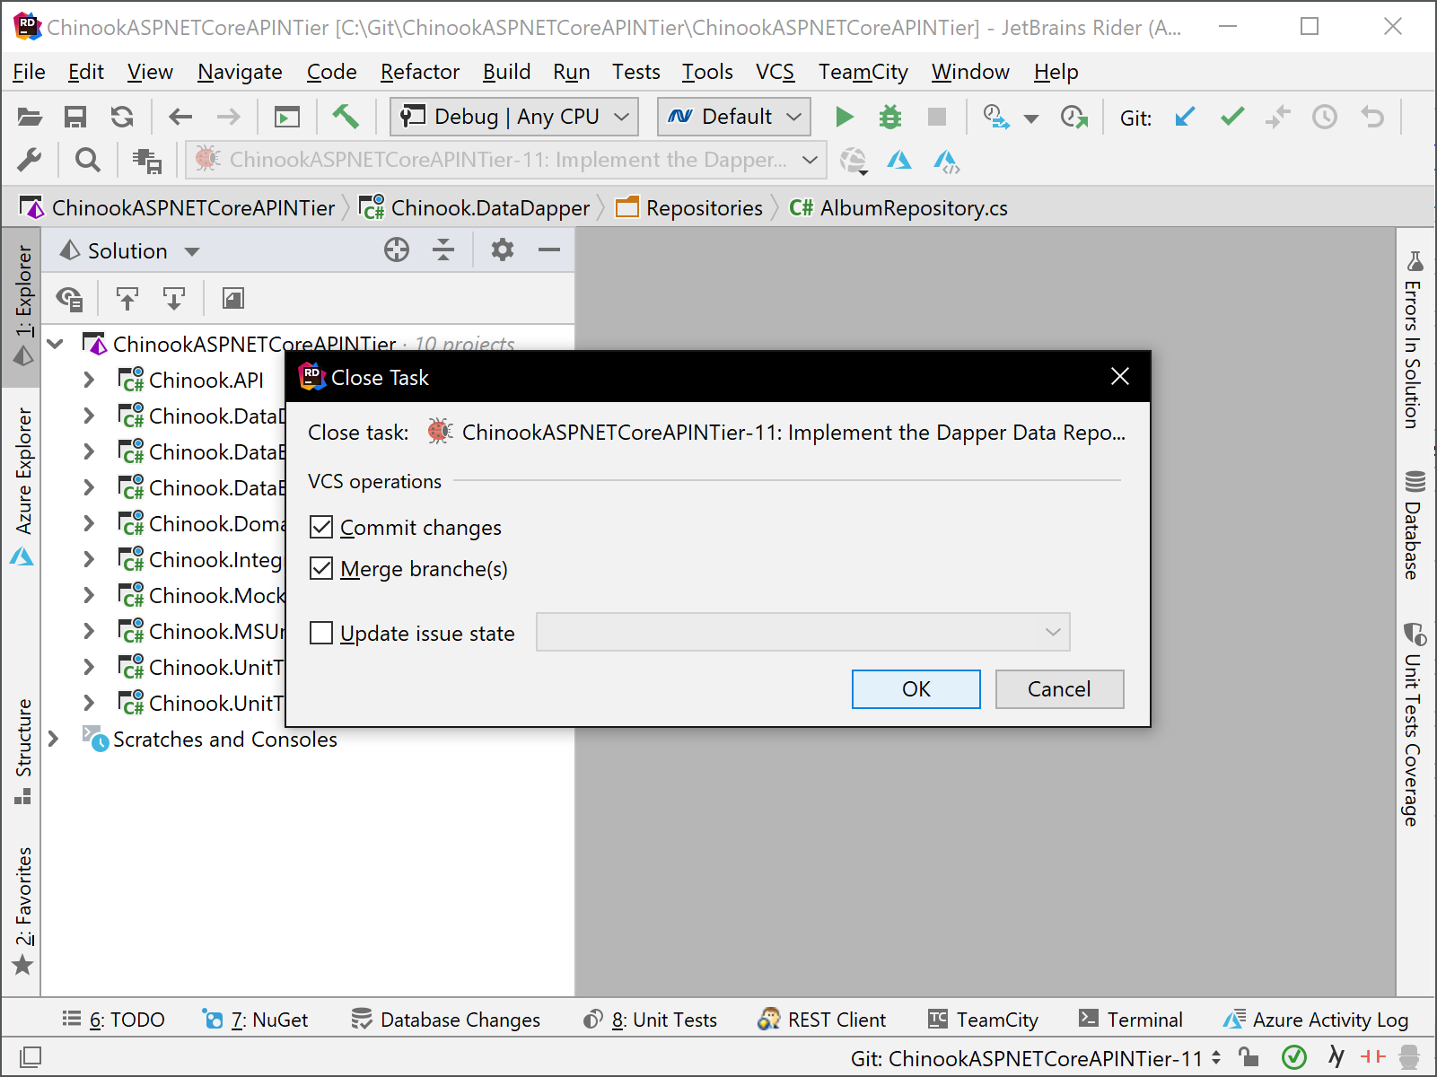Open the VCS menu

point(775,72)
